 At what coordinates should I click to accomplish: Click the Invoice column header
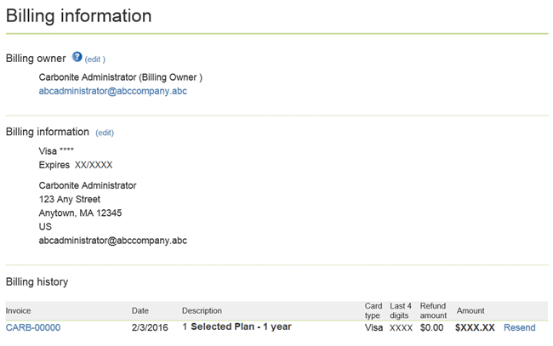18,311
